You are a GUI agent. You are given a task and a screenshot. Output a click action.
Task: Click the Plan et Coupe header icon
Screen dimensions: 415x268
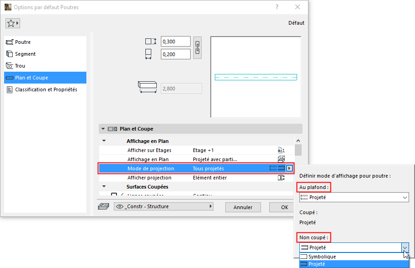[x=112, y=129]
